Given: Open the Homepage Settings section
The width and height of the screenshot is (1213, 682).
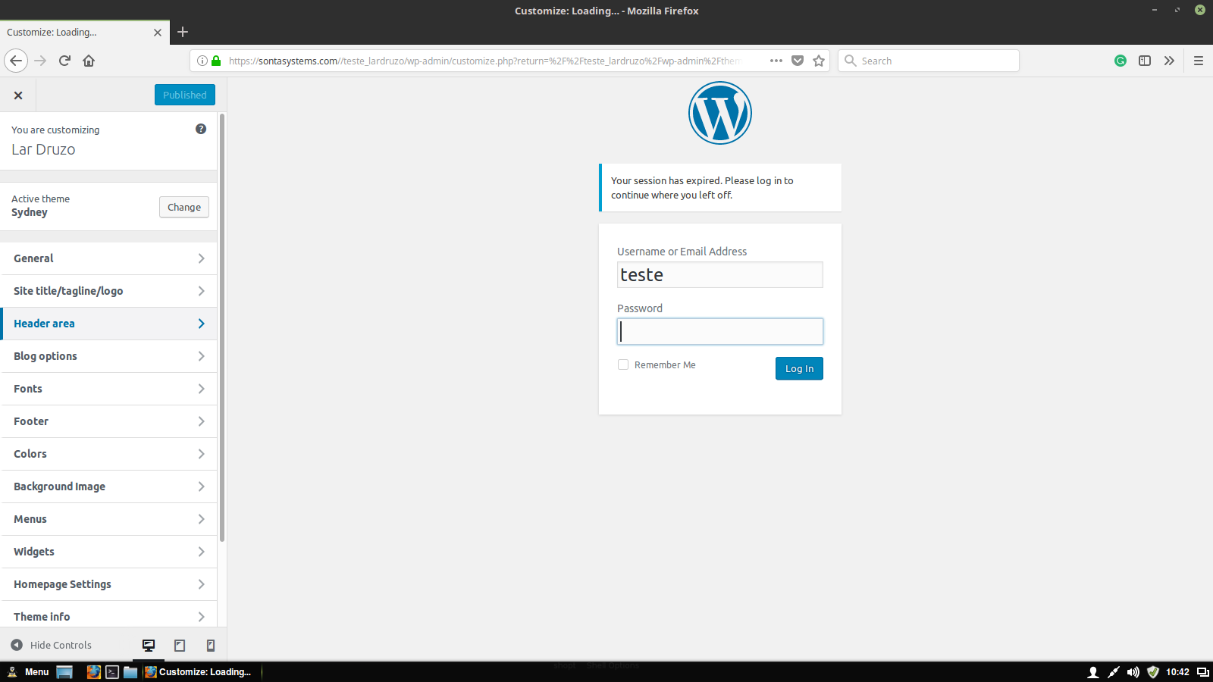Looking at the screenshot, I should coord(108,584).
